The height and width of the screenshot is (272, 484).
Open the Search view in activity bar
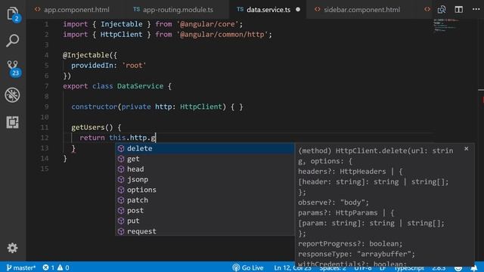[12, 40]
